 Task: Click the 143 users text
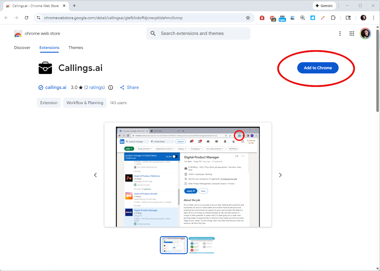coord(118,103)
